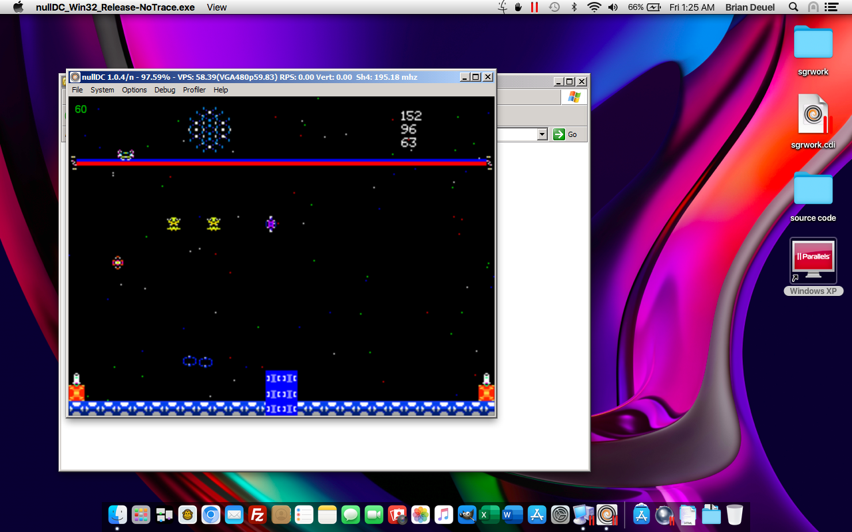Minimize the nullDC window
The image size is (852, 532).
(x=465, y=77)
